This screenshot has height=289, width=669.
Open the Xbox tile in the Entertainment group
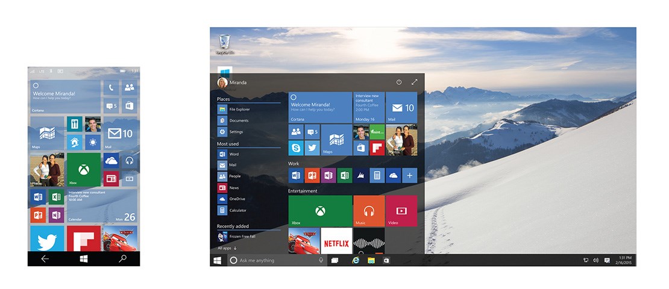coord(320,211)
